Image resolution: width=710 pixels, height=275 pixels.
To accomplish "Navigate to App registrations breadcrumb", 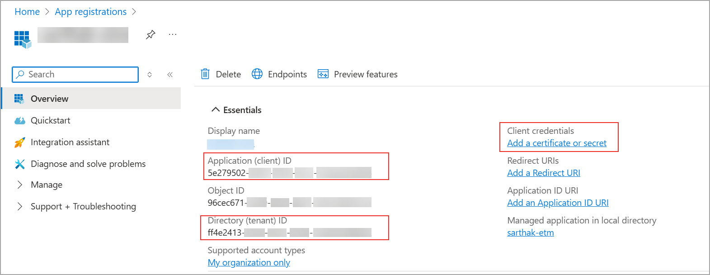I will (91, 12).
